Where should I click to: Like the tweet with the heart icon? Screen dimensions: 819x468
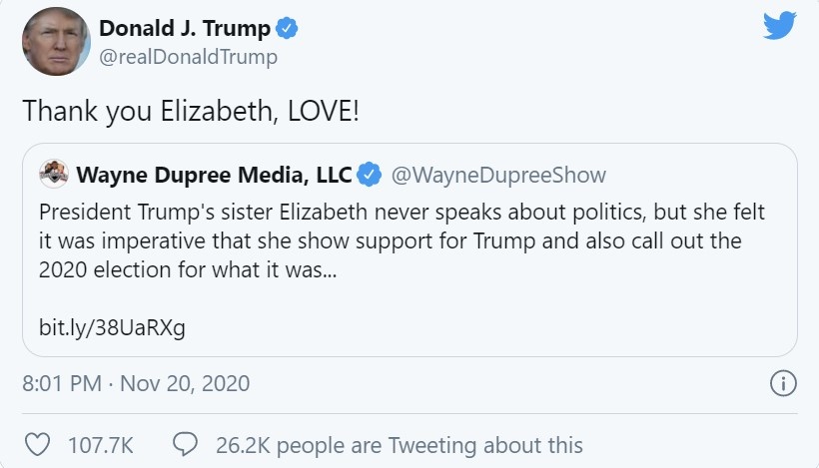(x=37, y=444)
